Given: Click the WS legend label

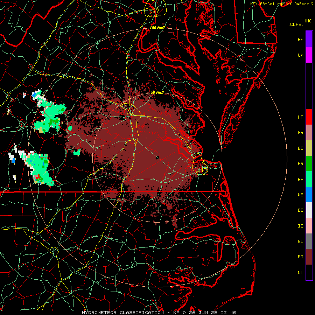Looking at the screenshot, I should click(300, 195).
